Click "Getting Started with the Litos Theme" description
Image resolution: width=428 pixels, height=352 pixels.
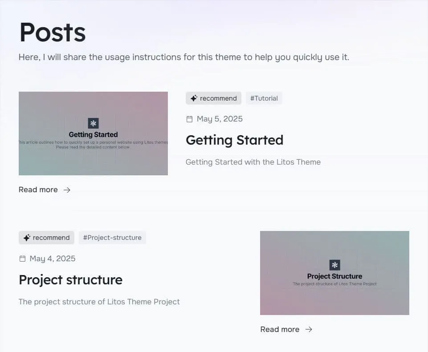click(253, 162)
